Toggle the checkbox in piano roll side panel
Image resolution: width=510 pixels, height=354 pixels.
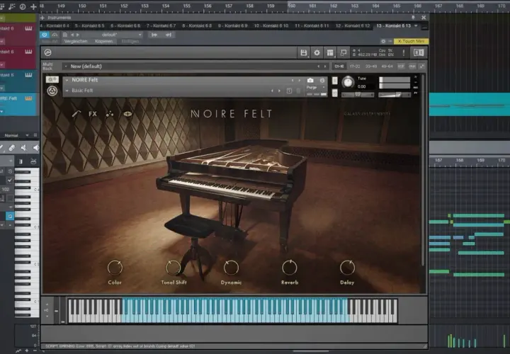point(10,180)
